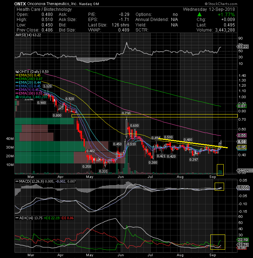Click the 40M volume axis label
Image resolution: width=253 pixels, height=258 pixels.
pos(10,139)
